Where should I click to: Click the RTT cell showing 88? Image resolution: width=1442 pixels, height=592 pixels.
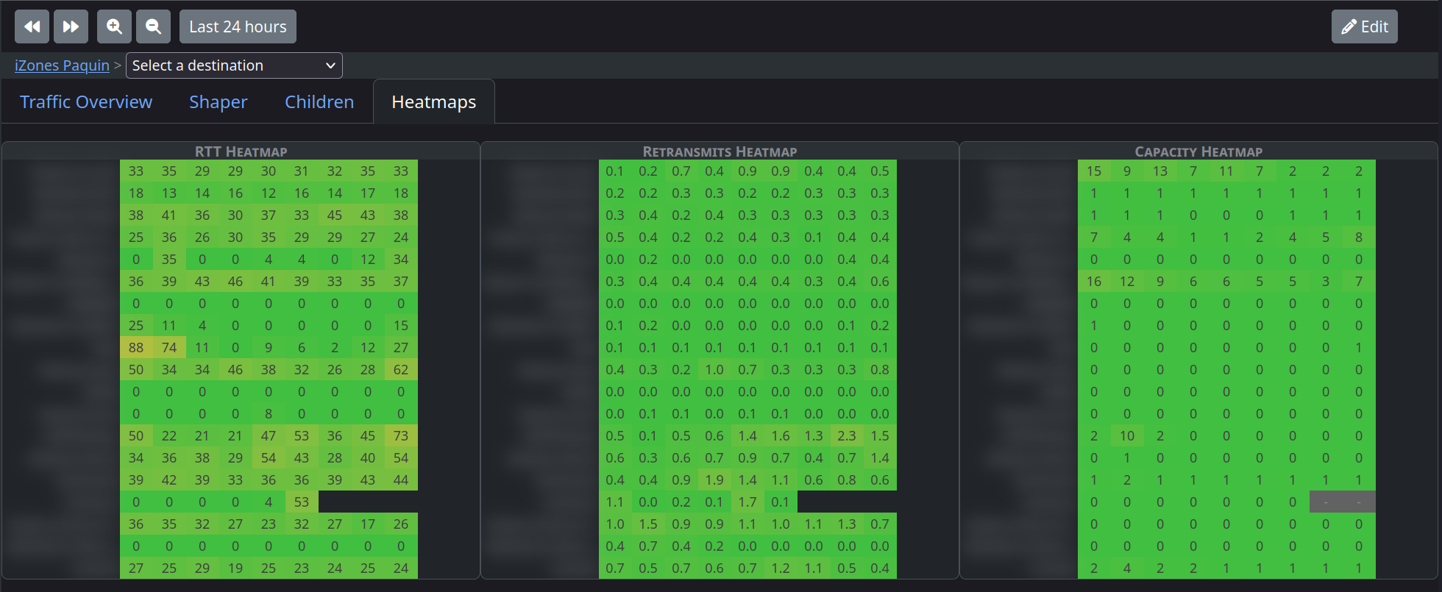click(136, 347)
